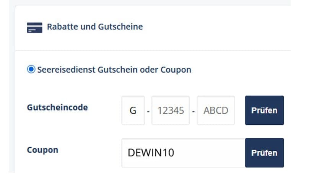Image resolution: width=309 pixels, height=179 pixels.
Task: Click the dash between 12345 and ABCD fields
Action: 194,111
